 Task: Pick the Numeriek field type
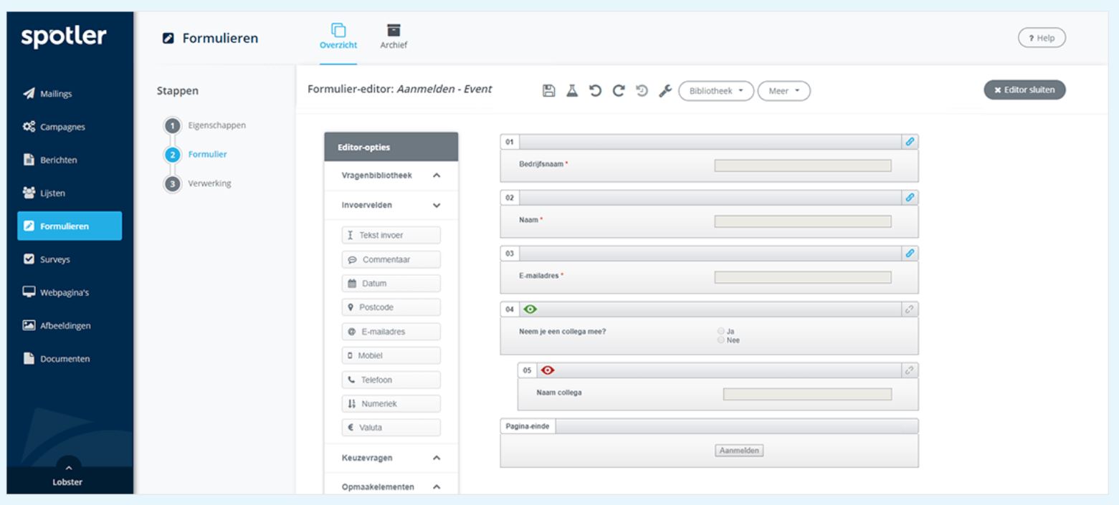click(x=391, y=404)
